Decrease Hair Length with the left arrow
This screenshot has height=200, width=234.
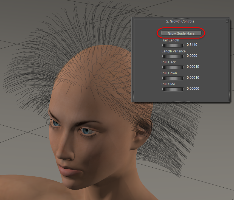click(x=162, y=45)
